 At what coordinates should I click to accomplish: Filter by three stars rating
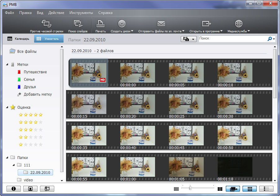[31, 130]
